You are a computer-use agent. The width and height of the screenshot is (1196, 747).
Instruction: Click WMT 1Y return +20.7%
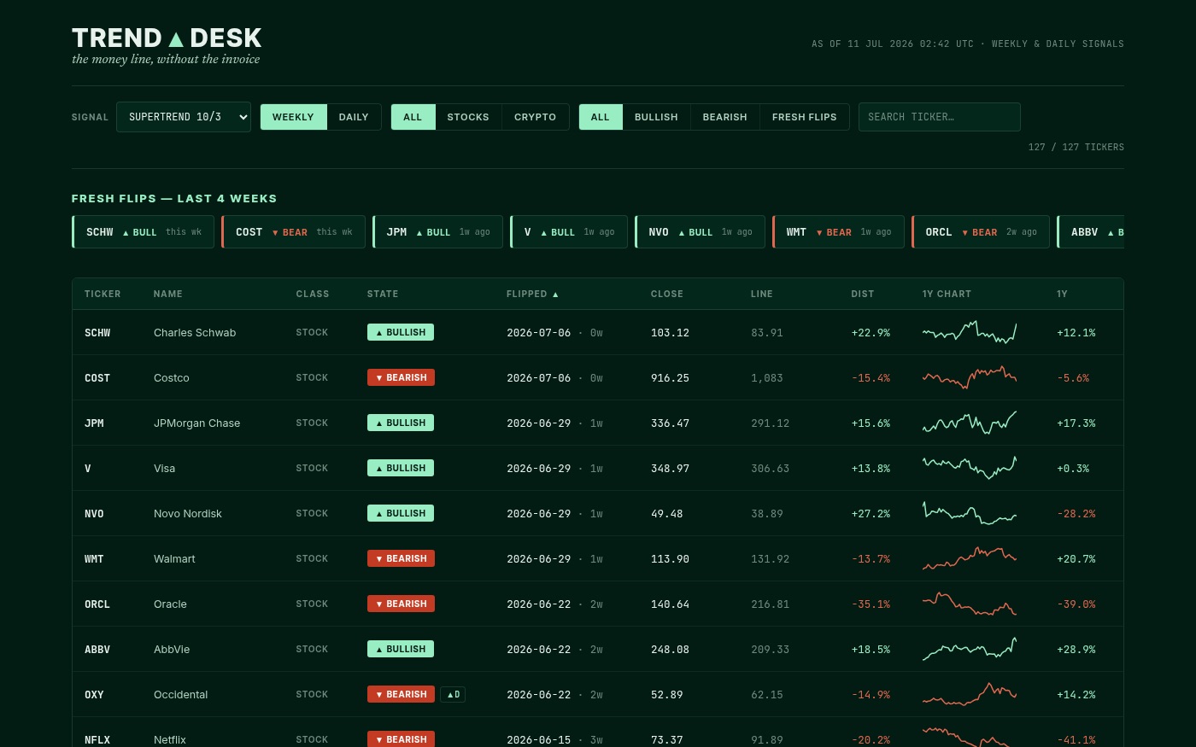tap(1076, 558)
